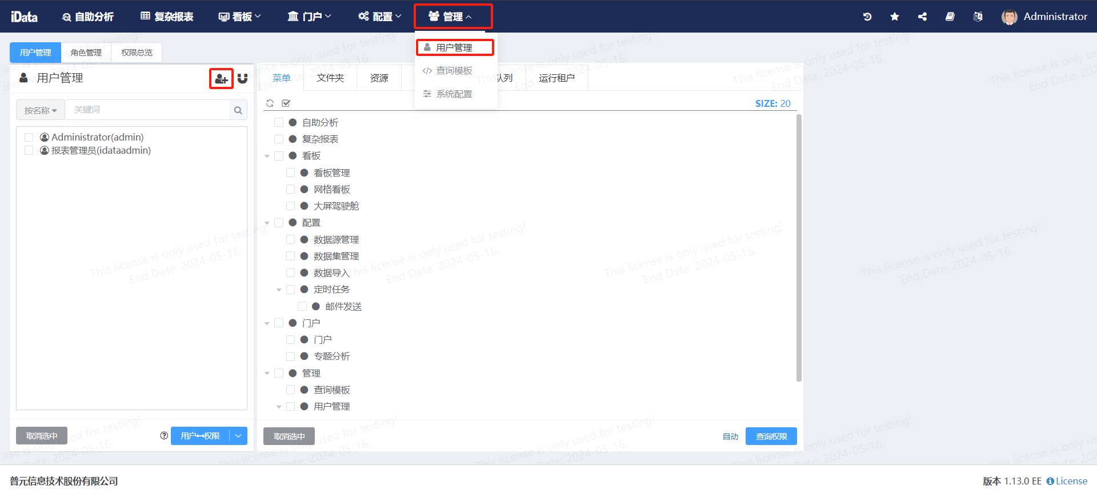Click the refresh icon above menu tree
Viewport: 1097px width, 497px height.
tap(270, 103)
